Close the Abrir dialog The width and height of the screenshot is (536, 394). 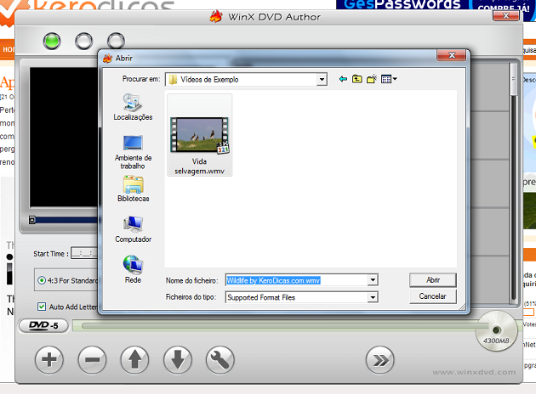452,55
